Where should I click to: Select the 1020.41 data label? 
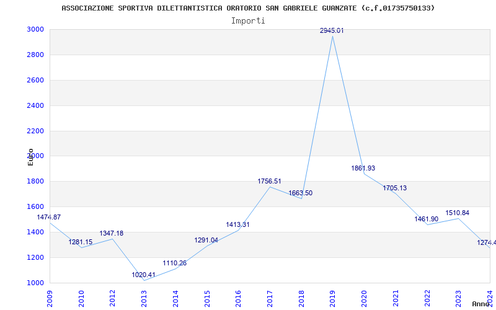click(x=143, y=275)
